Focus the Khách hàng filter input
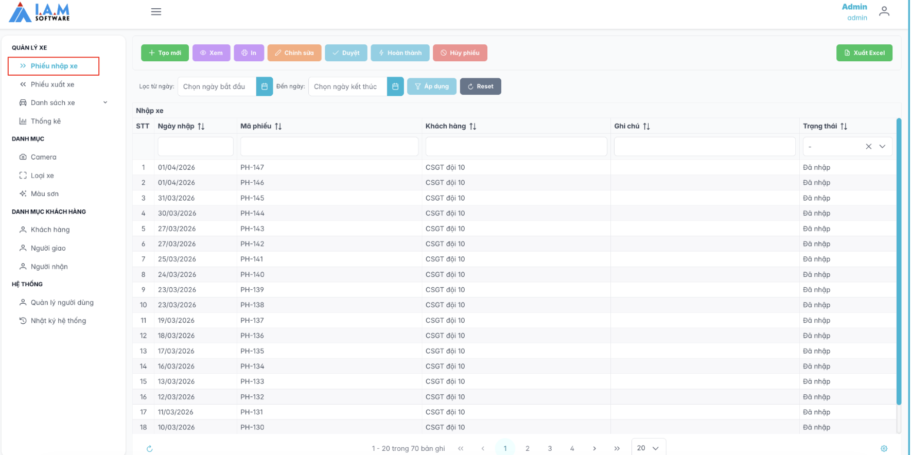 coord(516,147)
